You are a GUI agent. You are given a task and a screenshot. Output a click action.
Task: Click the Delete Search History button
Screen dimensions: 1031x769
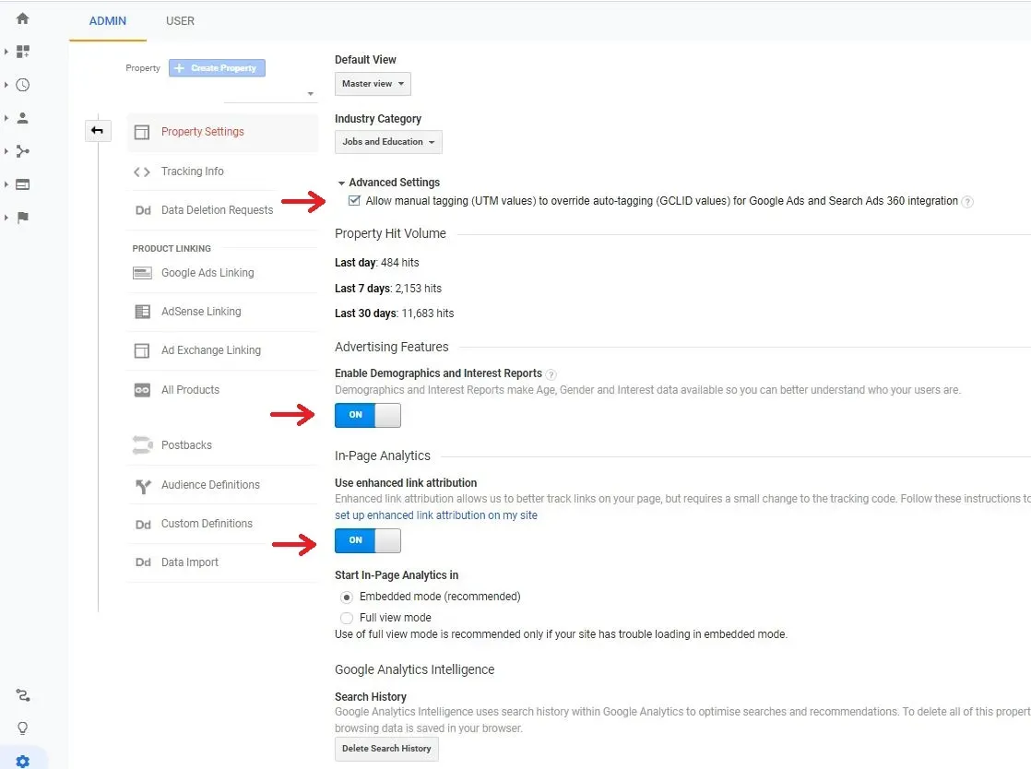386,749
